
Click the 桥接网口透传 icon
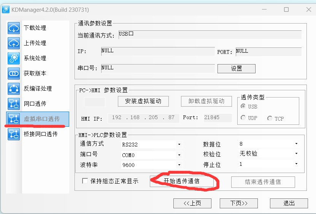point(14,134)
